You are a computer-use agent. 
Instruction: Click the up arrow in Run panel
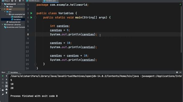tap(7, 76)
